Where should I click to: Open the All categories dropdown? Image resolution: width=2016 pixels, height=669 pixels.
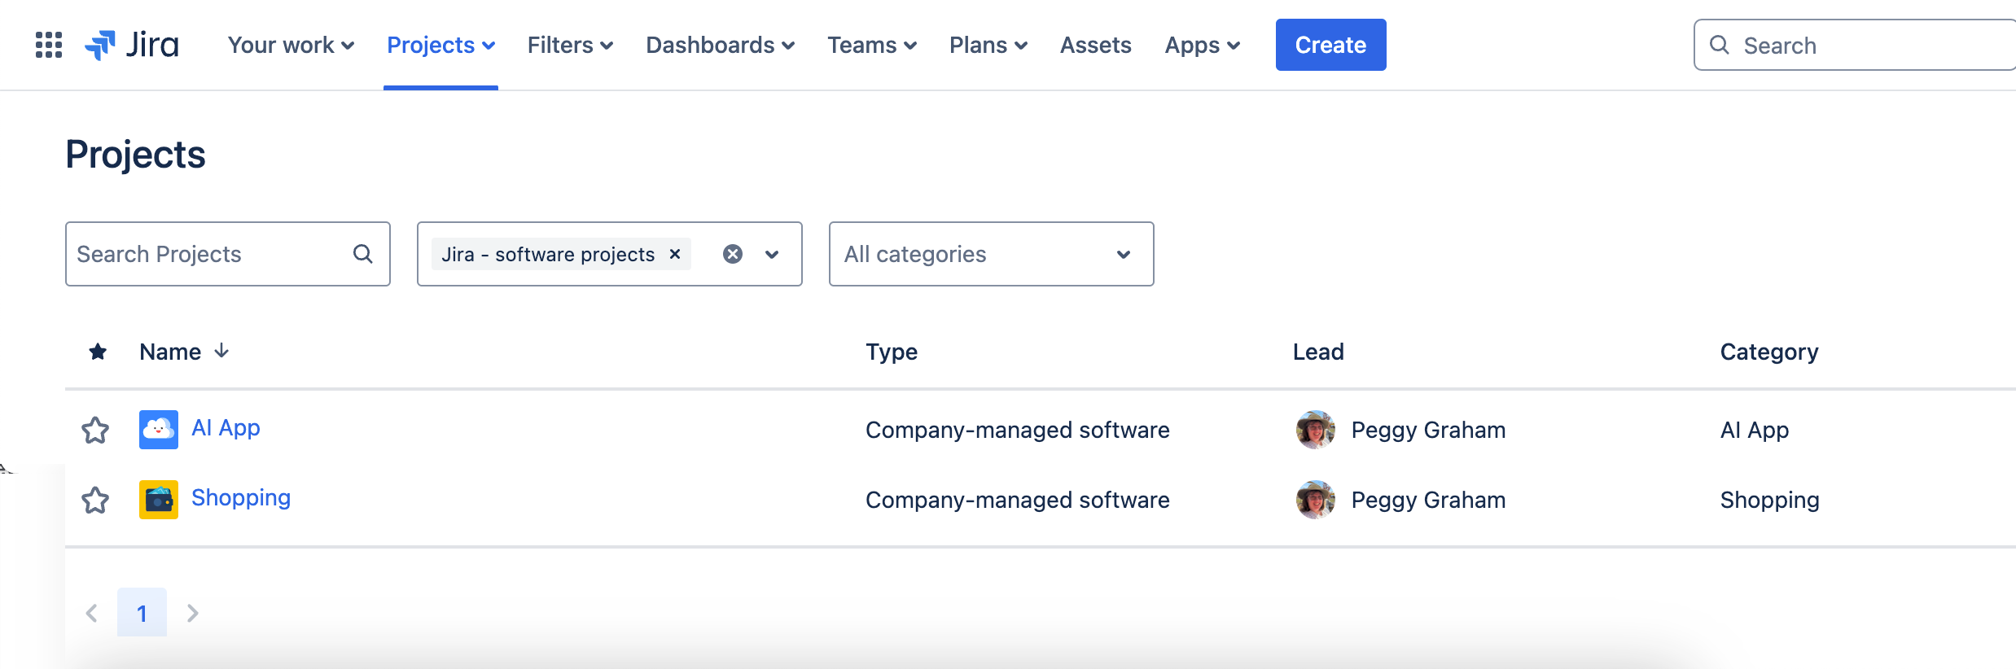pos(992,254)
